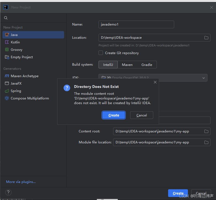Image resolution: width=216 pixels, height=200 pixels.
Task: Switch build system to Maven
Action: click(127, 65)
